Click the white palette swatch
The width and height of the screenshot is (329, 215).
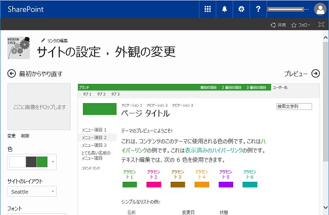18,162
